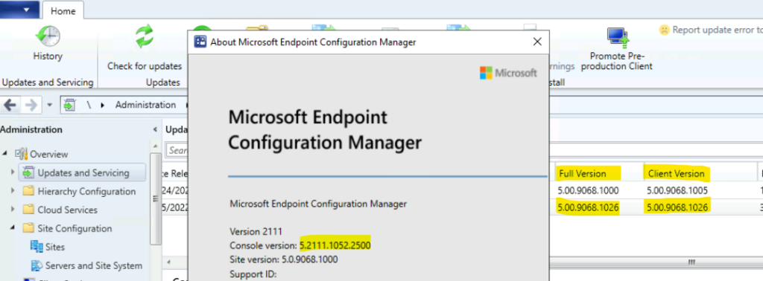This screenshot has width=763, height=281.
Task: Sort by Client Version column header
Action: pos(677,173)
